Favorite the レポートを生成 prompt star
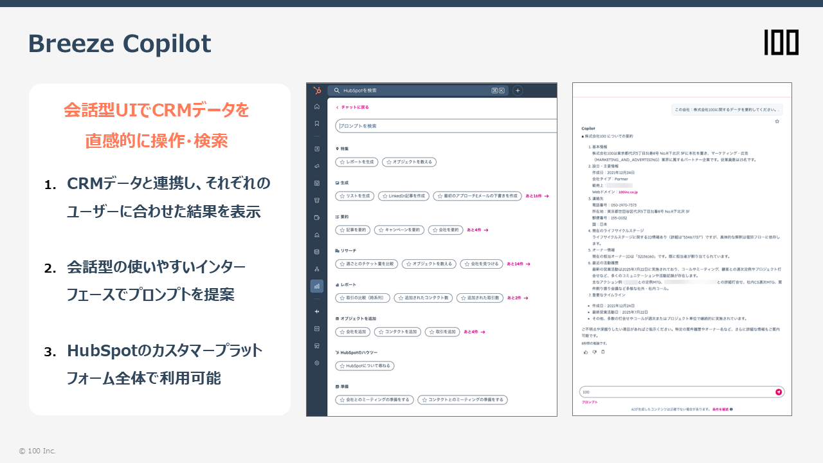 (343, 162)
